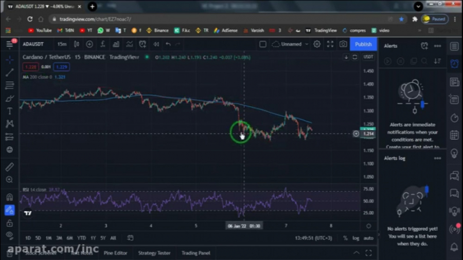
Task: Click the compare or add symbol icon
Action: [89, 44]
